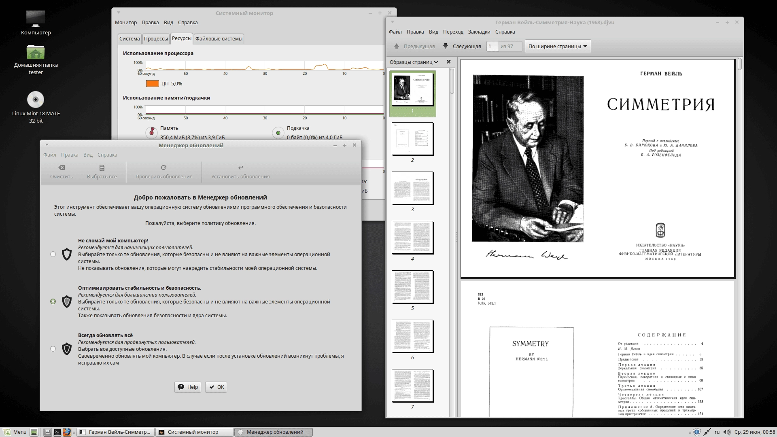The height and width of the screenshot is (437, 777).
Task: Click the Ресурсы tab
Action: tap(181, 38)
